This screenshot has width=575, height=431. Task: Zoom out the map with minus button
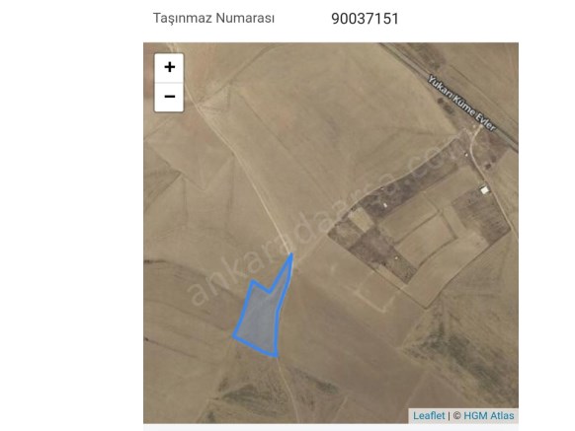(169, 97)
